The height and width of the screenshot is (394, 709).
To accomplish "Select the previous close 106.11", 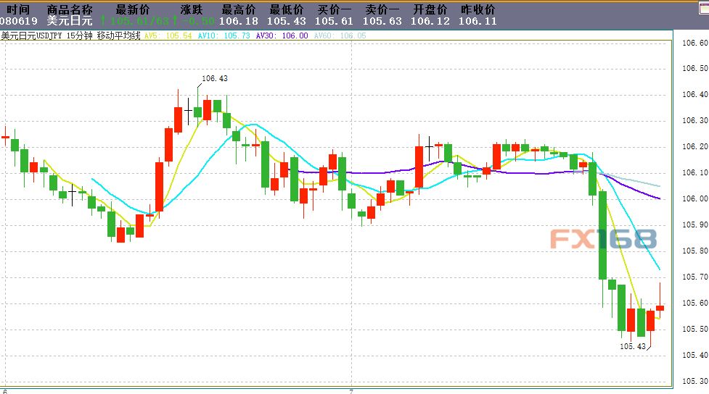I will [x=478, y=21].
